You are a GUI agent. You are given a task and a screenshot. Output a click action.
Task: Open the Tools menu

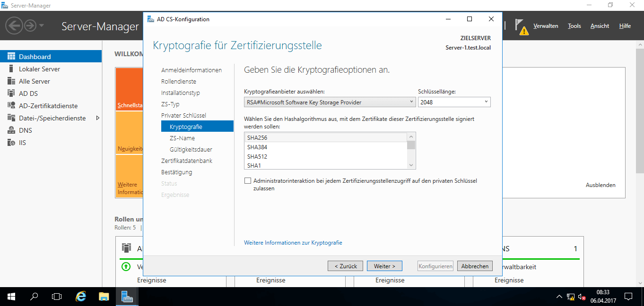pos(574,26)
